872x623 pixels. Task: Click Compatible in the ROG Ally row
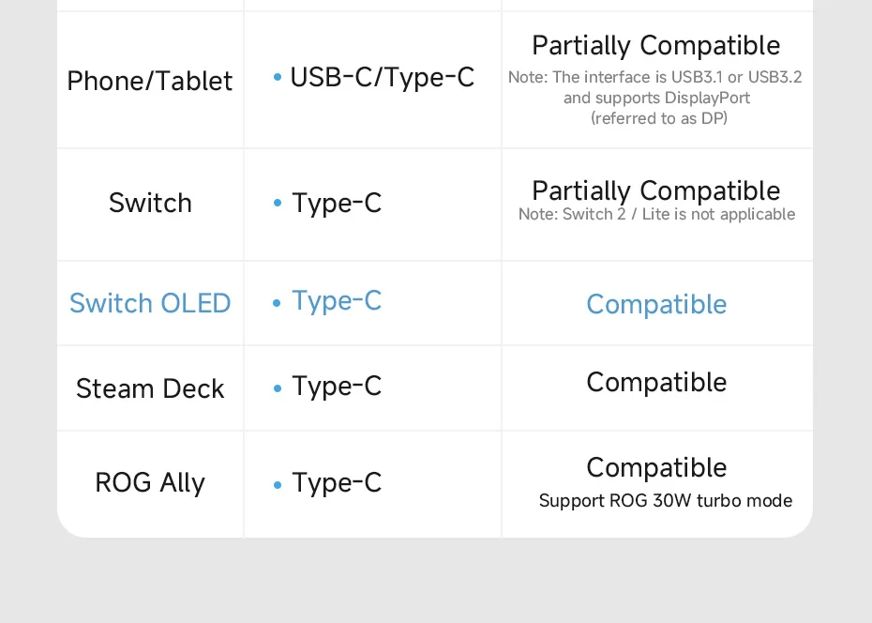click(x=656, y=467)
